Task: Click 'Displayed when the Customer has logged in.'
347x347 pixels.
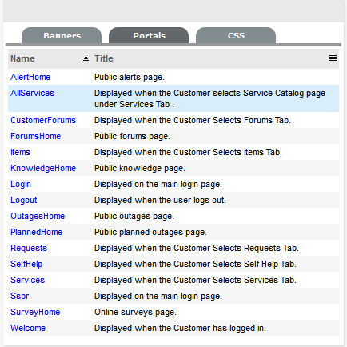Action: [x=180, y=328]
